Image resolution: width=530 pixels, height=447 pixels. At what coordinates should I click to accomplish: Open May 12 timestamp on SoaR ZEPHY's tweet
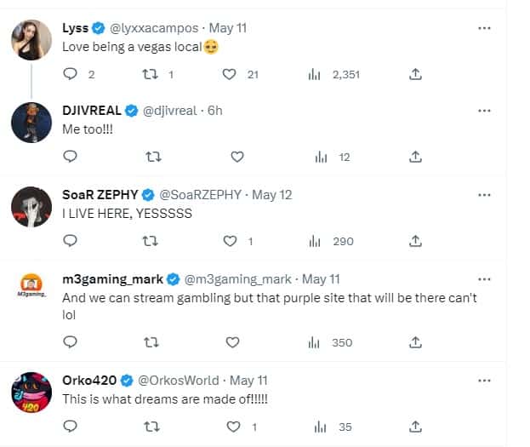[273, 195]
